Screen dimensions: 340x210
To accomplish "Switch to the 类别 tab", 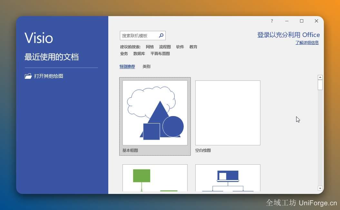I will coord(146,67).
